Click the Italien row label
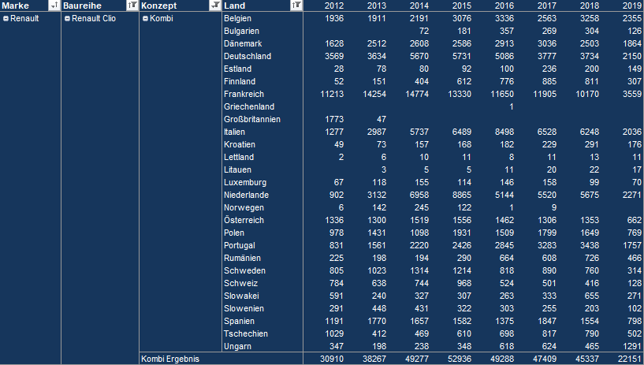Screen dimensions: 644x365 pyautogui.click(x=235, y=132)
